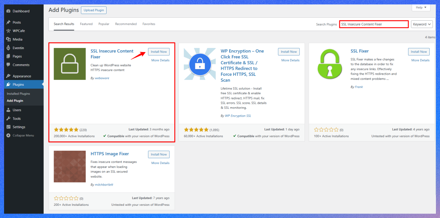The width and height of the screenshot is (440, 218).
Task: Open Add Plugin submenu item
Action: coord(15,101)
